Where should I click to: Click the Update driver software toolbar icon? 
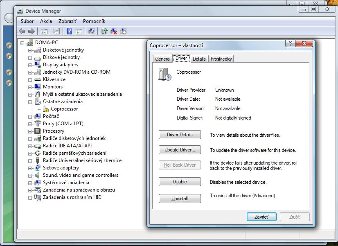(104, 32)
